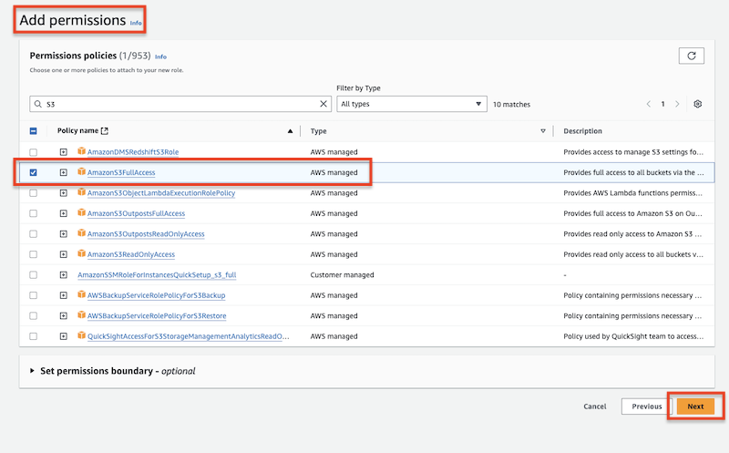The image size is (729, 453).
Task: Open the AmazonS3ReadOnlyAccess policy link
Action: [131, 254]
